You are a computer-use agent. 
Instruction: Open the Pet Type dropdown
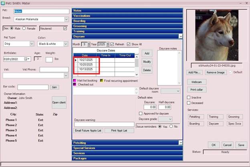32,44
